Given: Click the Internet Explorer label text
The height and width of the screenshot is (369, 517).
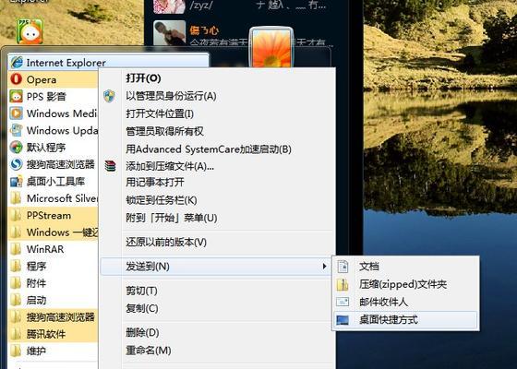Looking at the screenshot, I should coord(66,63).
